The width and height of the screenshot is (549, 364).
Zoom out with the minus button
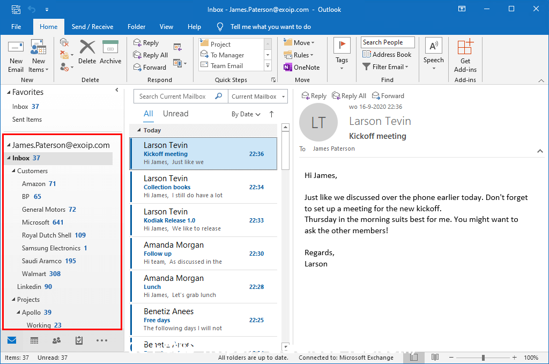coord(451,358)
